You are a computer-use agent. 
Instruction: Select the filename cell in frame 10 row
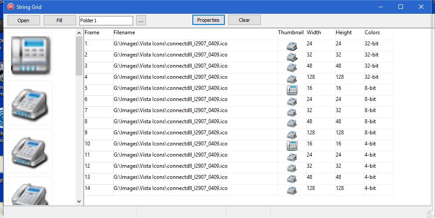(x=195, y=145)
